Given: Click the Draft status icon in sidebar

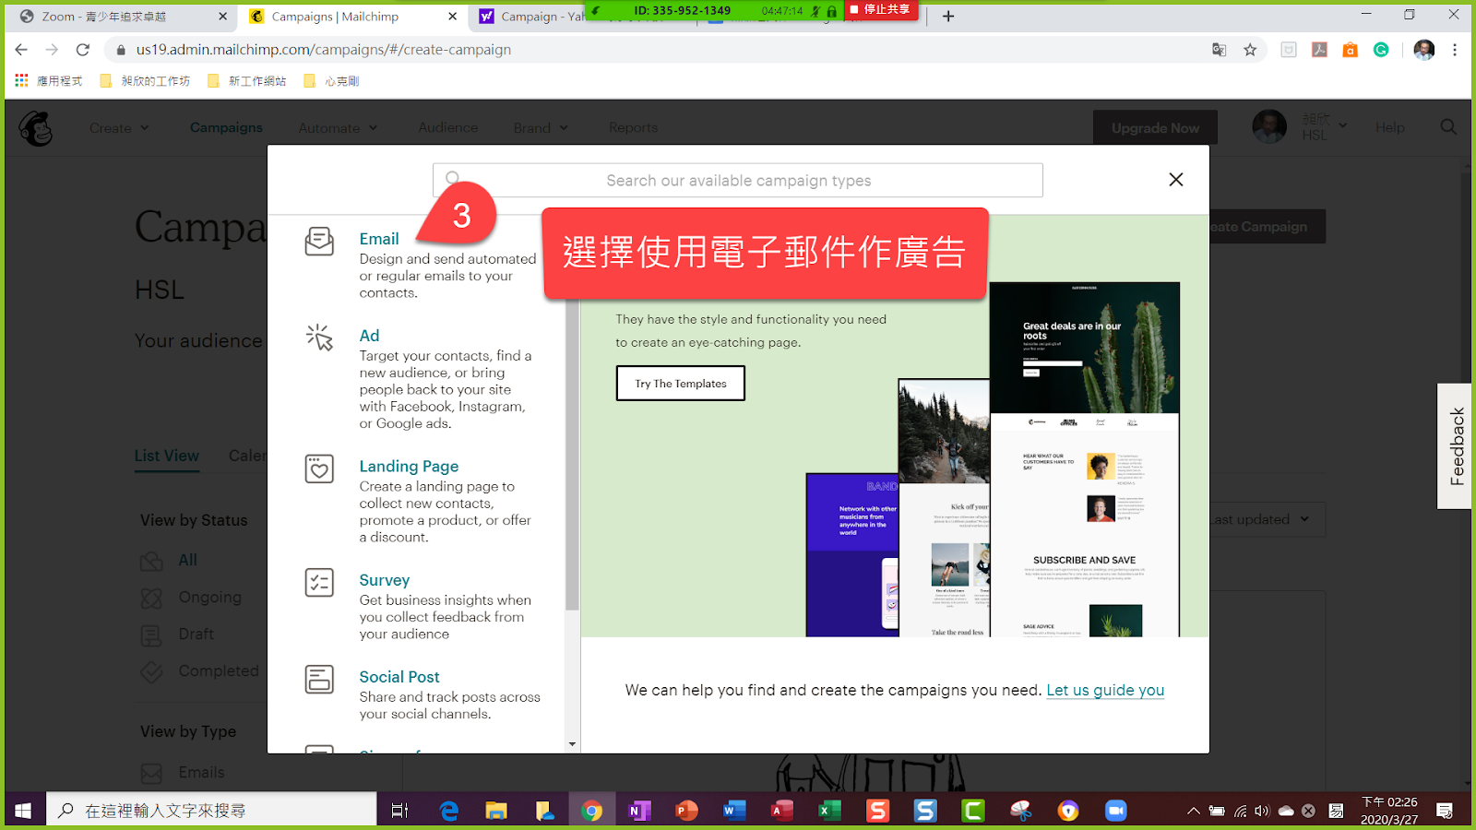Looking at the screenshot, I should 151,635.
